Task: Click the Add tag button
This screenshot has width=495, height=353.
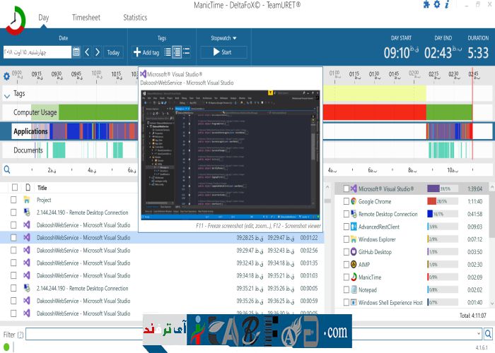Action: pyautogui.click(x=146, y=52)
